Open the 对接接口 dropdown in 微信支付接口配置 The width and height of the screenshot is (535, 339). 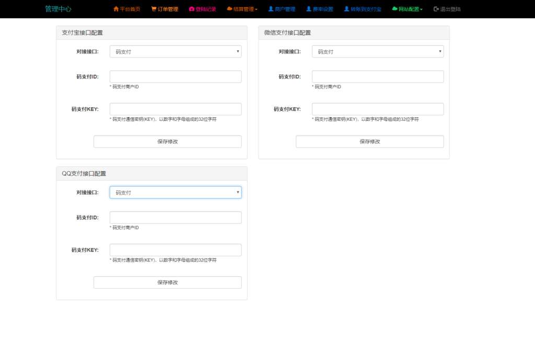coord(378,51)
